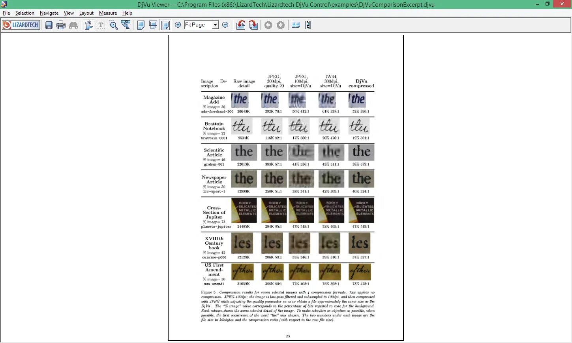
Task: Select the Zoom marquee magnifier tool
Action: [x=113, y=25]
